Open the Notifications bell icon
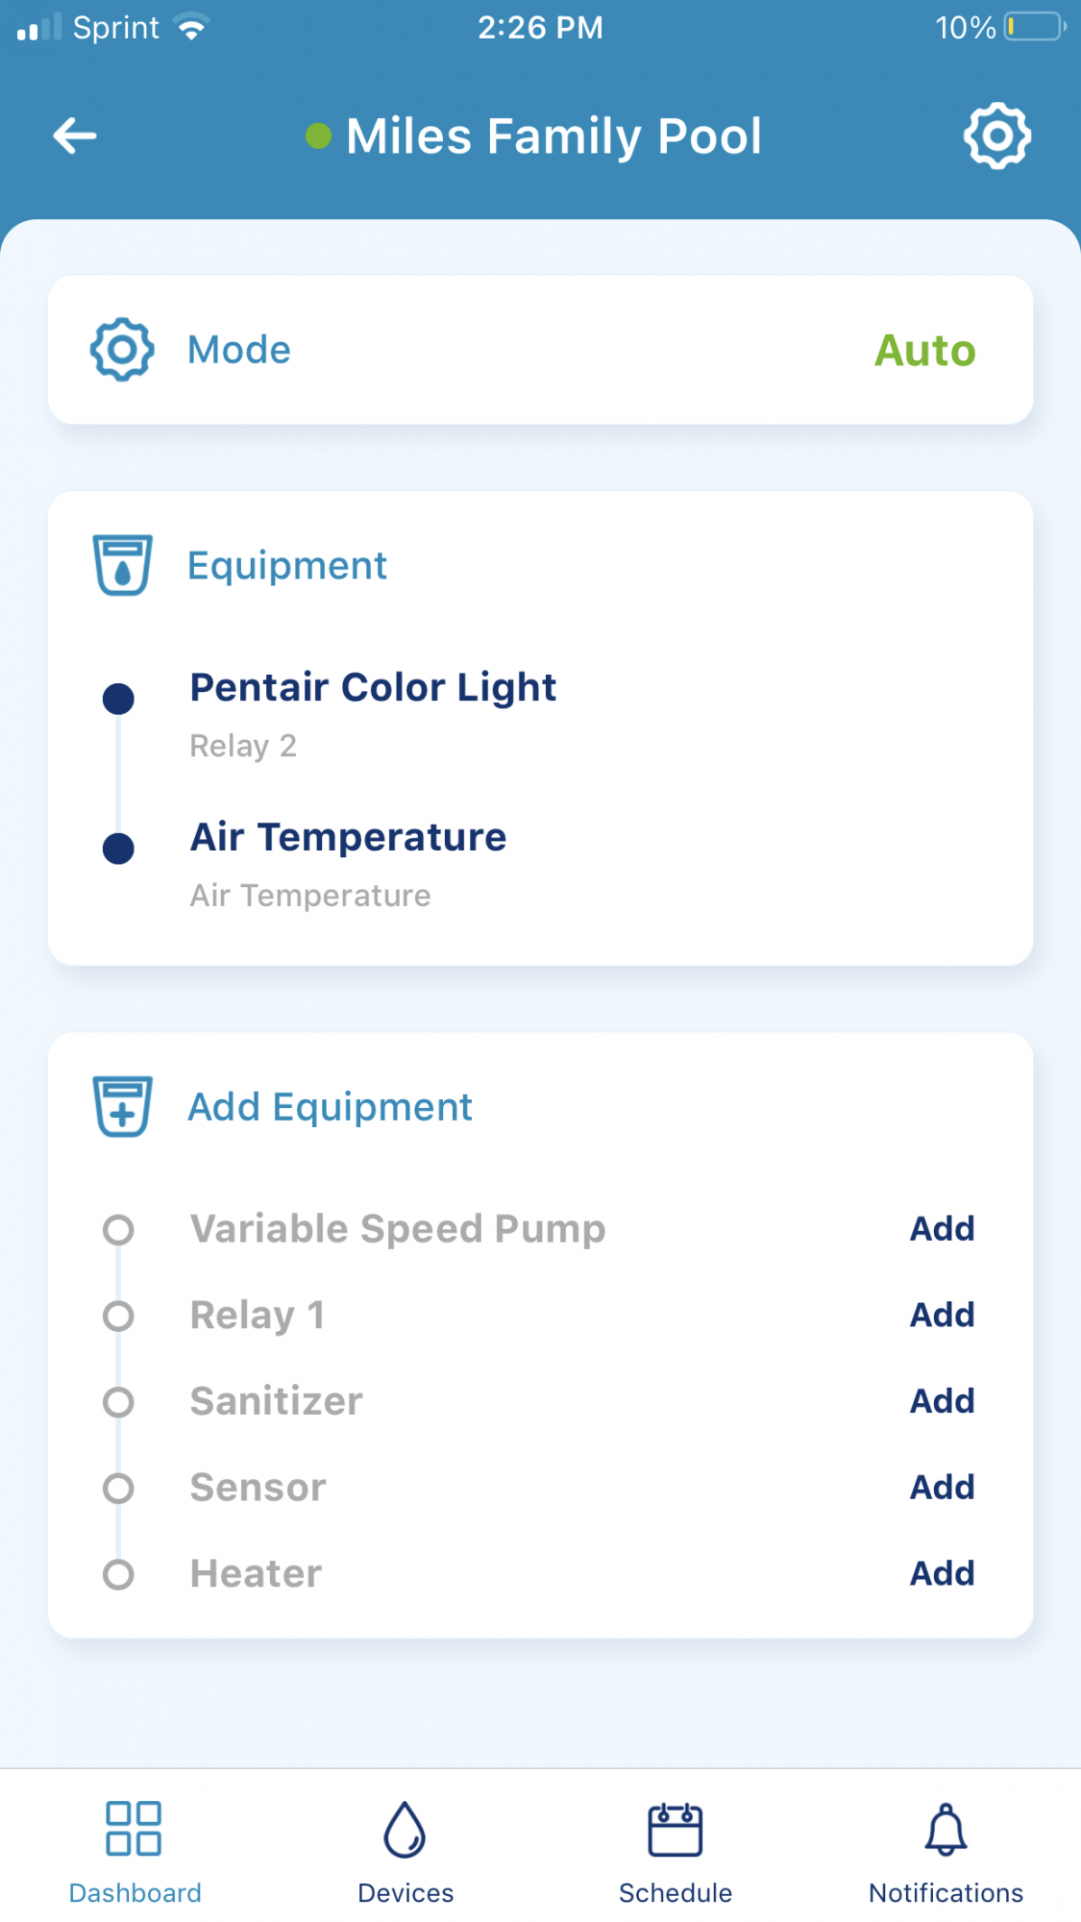Viewport: 1081px width, 1922px height. [946, 1829]
